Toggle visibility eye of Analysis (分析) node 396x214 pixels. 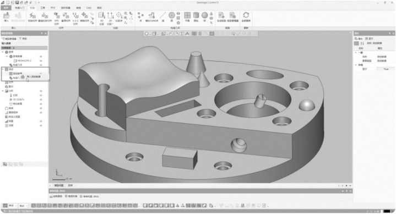(x=41, y=91)
